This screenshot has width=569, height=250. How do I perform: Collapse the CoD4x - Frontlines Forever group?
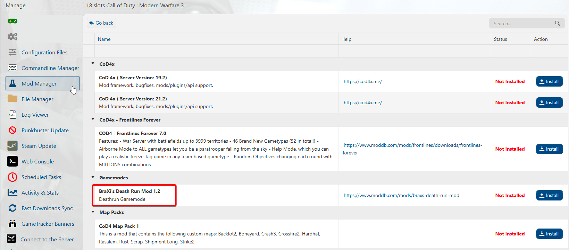click(x=93, y=119)
